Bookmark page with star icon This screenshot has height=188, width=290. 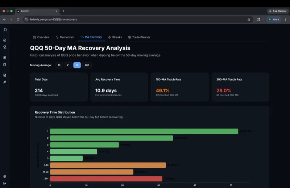click(249, 20)
